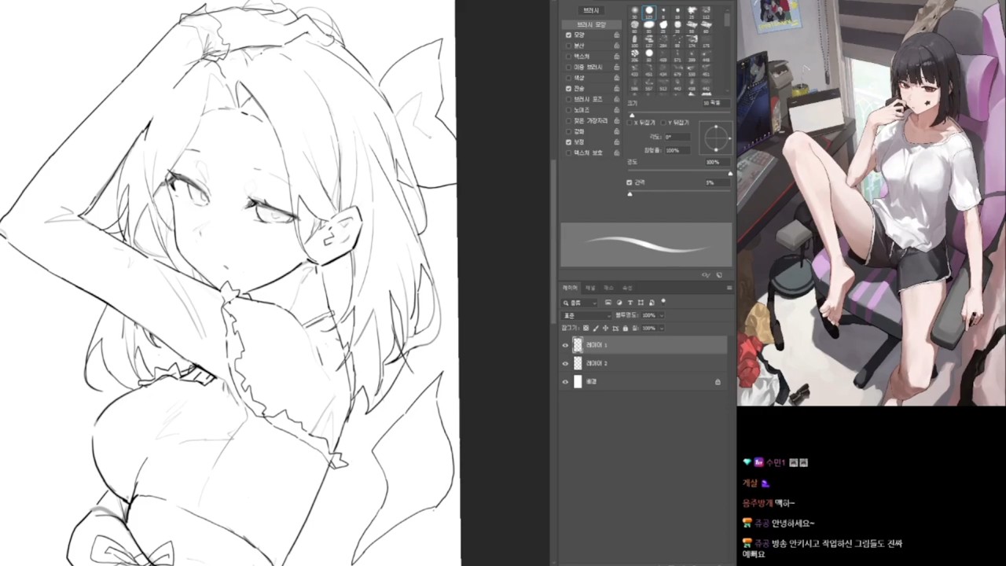Switch to the 속성 properties tab

(627, 288)
